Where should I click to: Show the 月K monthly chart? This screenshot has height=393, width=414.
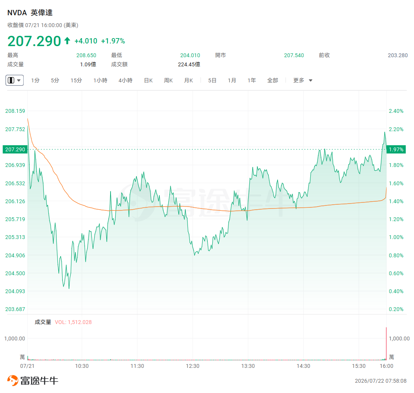point(188,80)
